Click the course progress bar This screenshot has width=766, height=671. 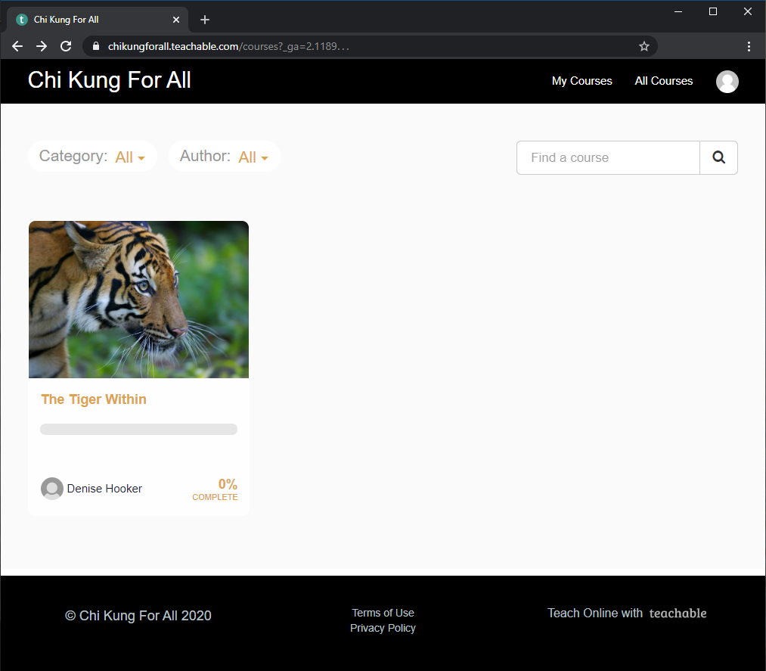pyautogui.click(x=138, y=429)
